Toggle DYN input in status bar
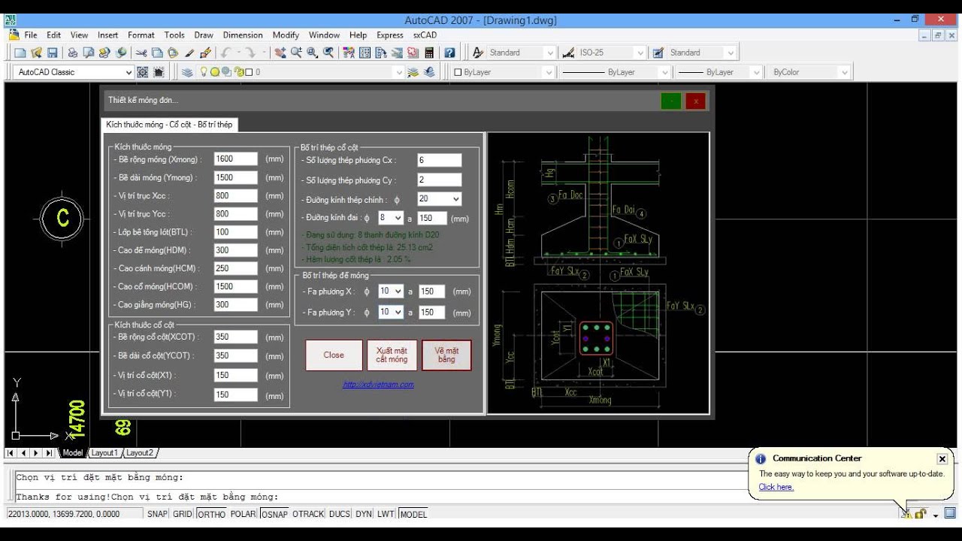The height and width of the screenshot is (541, 962). pyautogui.click(x=364, y=514)
